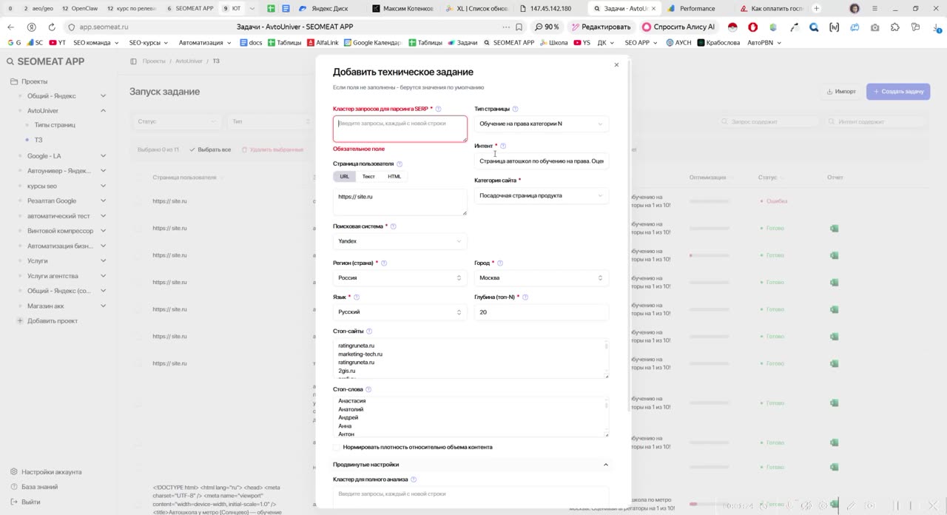Open the Категория сайта dropdown

coord(542,195)
